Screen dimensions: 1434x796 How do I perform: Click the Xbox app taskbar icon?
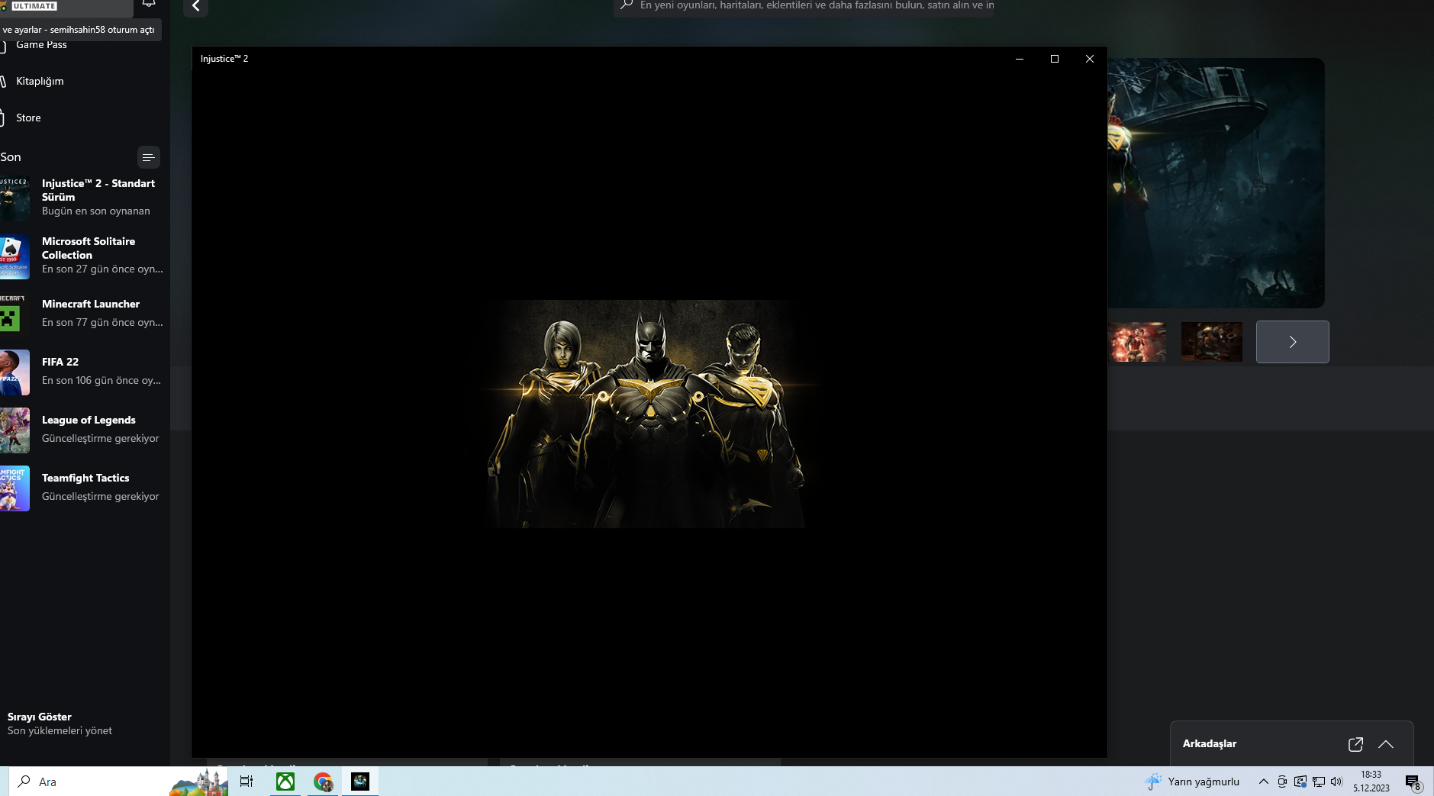pos(285,781)
